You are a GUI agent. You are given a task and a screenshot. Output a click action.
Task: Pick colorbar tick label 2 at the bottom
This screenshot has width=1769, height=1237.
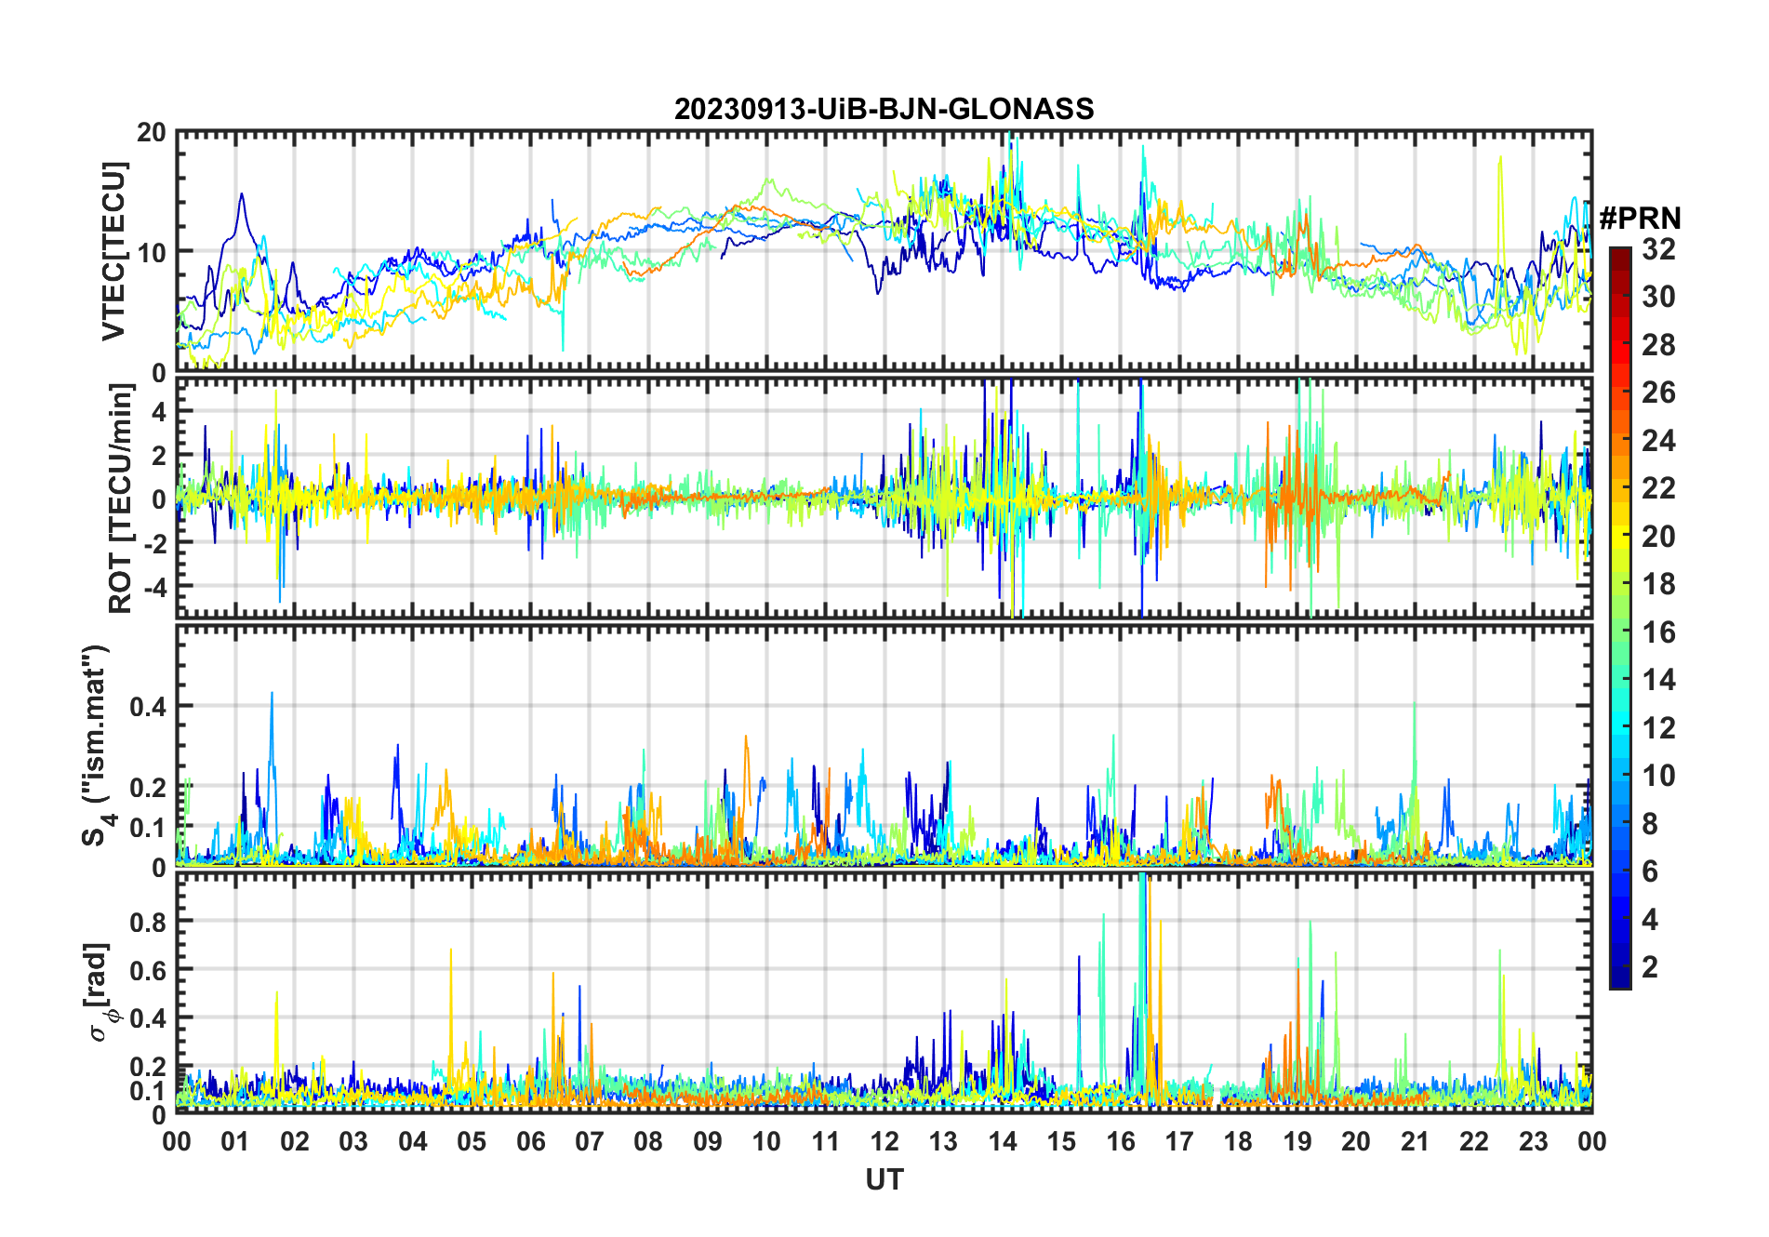(x=1650, y=967)
